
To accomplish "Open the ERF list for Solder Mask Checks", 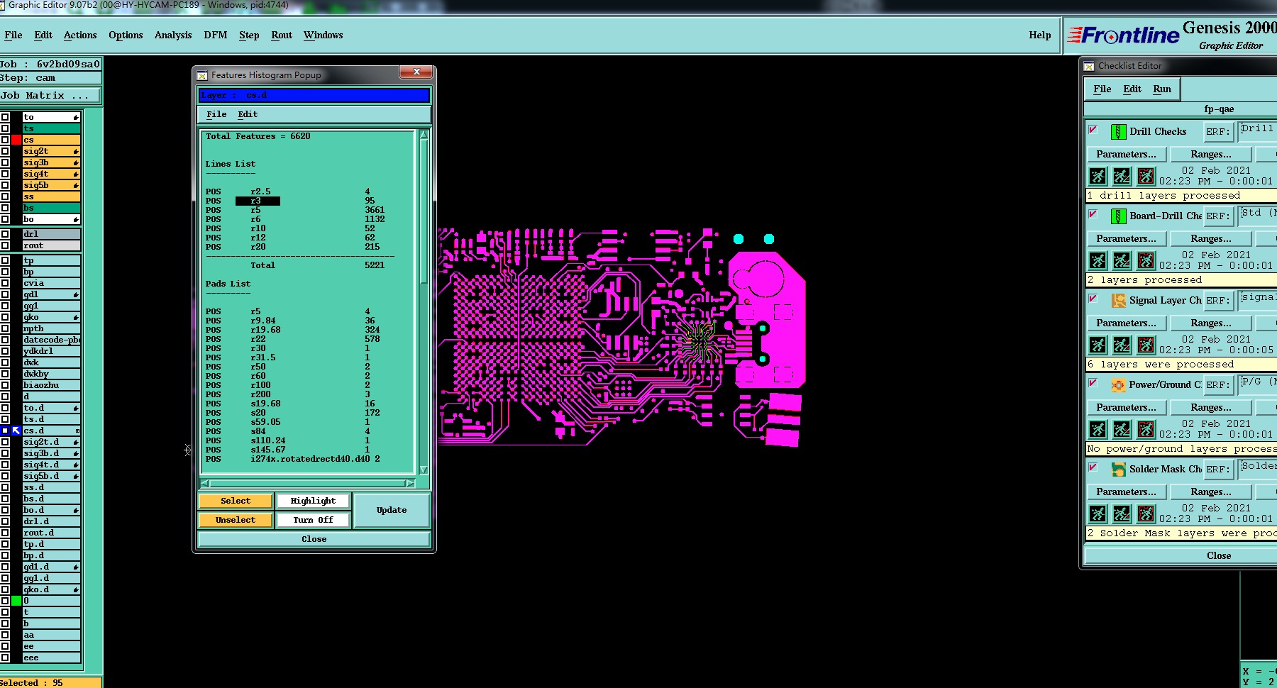I will pos(1217,469).
